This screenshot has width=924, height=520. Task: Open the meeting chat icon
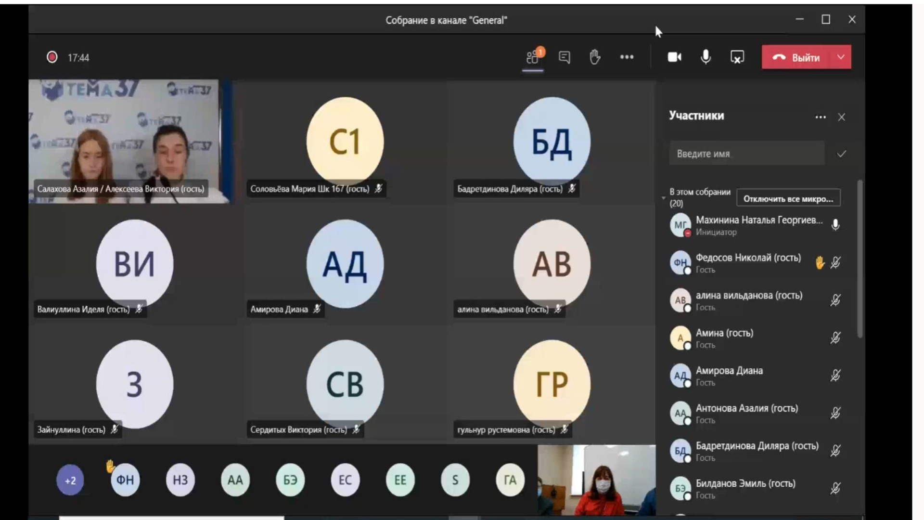coord(565,57)
